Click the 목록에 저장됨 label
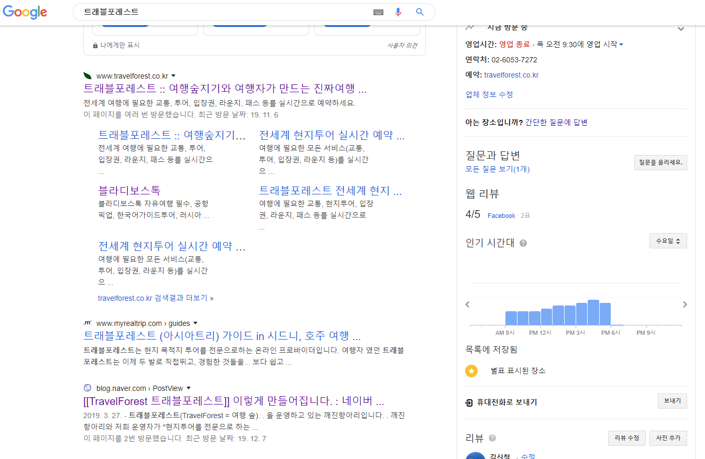Screen dimensions: 705x459 click(x=491, y=349)
